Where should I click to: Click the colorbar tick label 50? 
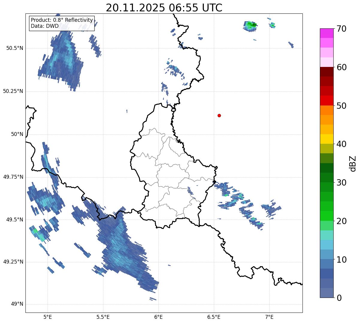tap(341, 106)
